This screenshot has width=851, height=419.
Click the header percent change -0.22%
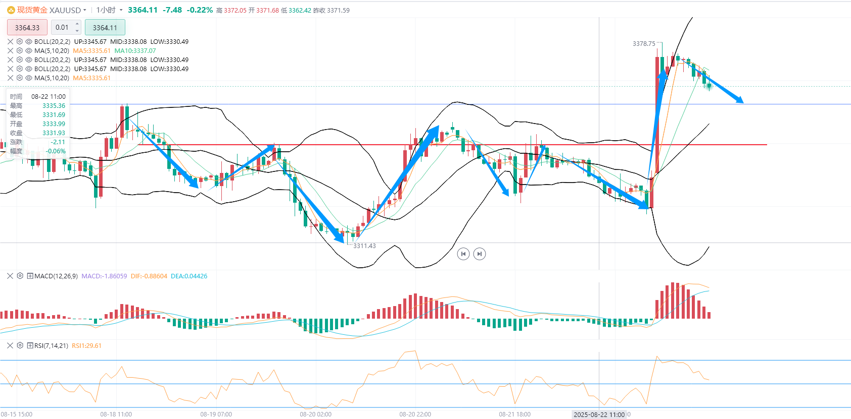[x=200, y=10]
